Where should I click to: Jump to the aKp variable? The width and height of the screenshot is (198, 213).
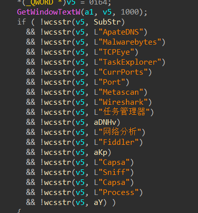pos(100,152)
